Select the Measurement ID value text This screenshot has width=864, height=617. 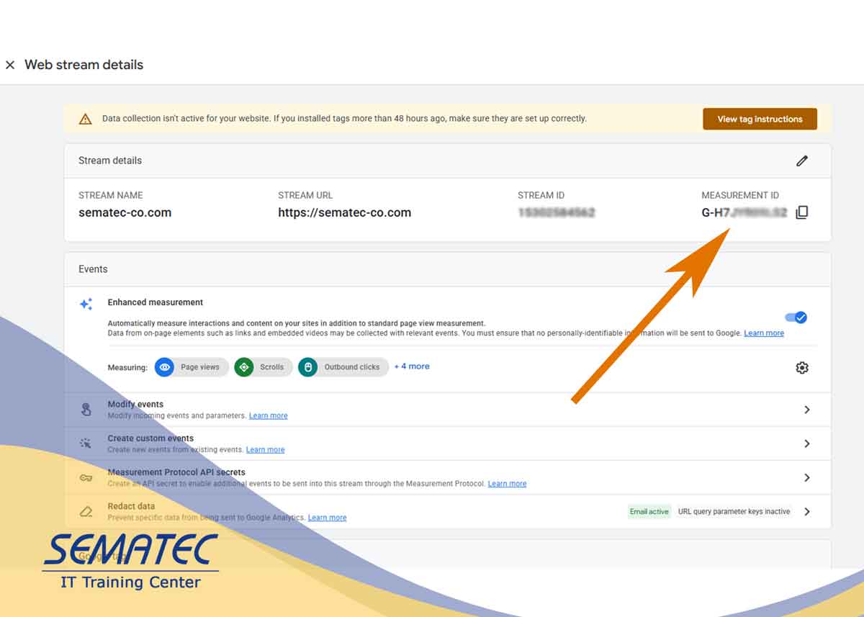[x=744, y=212]
